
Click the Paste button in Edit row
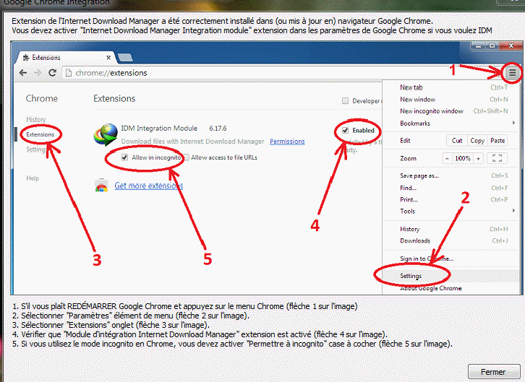pyautogui.click(x=498, y=141)
